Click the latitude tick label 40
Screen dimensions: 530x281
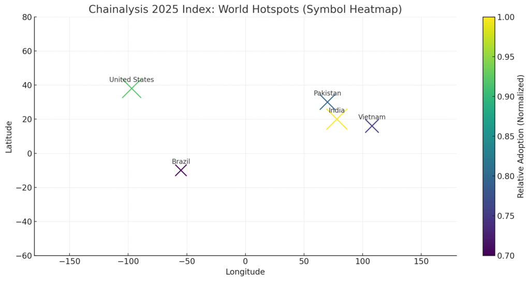point(26,85)
